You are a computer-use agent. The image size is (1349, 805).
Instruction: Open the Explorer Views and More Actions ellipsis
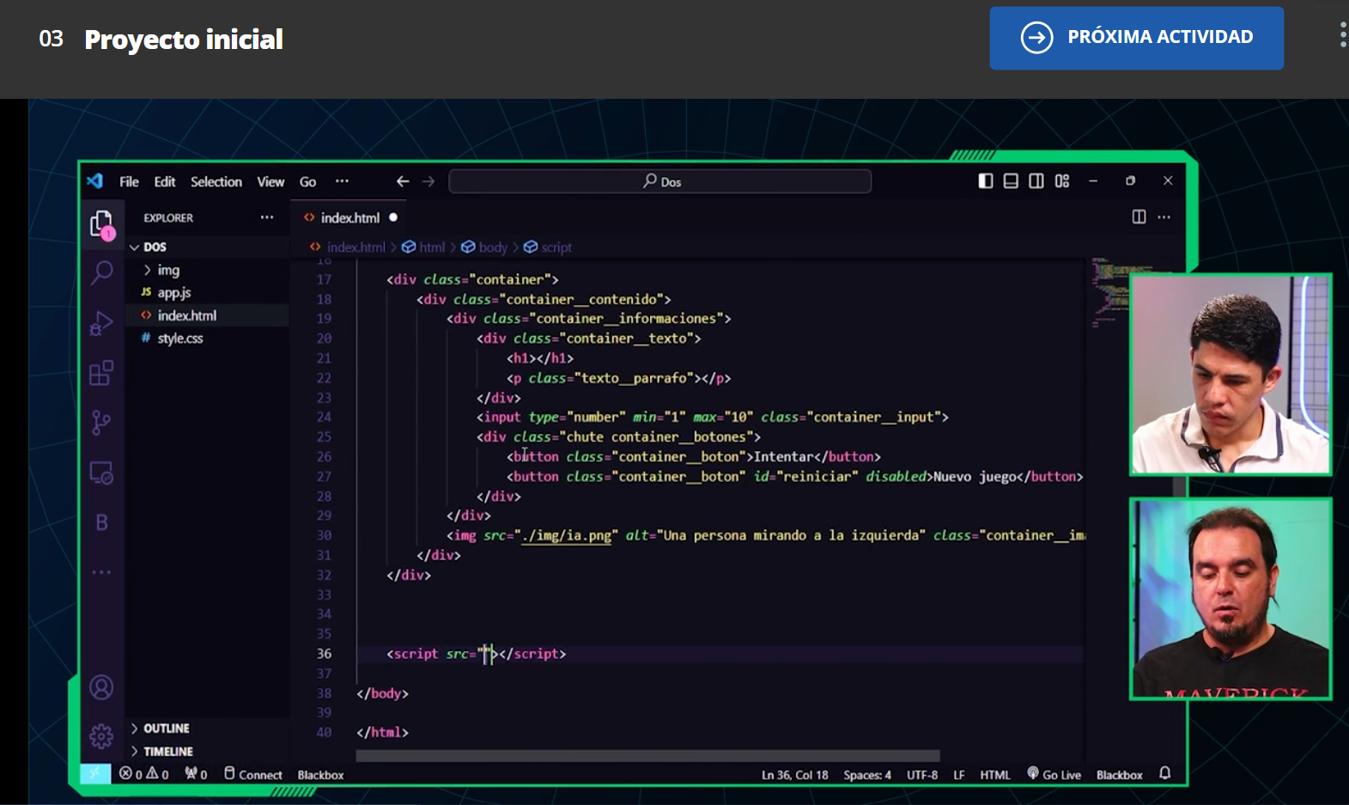pos(267,216)
